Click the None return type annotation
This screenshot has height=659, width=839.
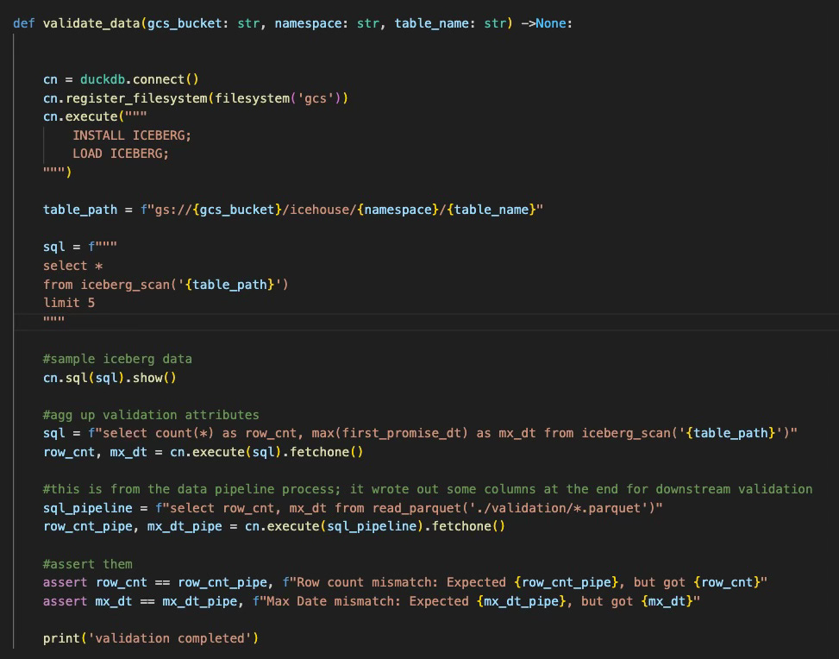551,23
